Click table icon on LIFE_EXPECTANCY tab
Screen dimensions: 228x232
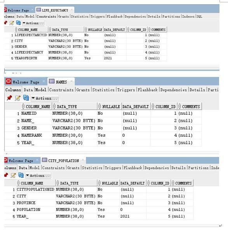[x=38, y=10]
